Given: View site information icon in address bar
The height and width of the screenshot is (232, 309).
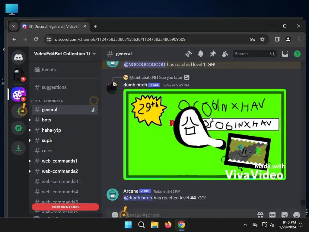Looking at the screenshot, I should 49,39.
